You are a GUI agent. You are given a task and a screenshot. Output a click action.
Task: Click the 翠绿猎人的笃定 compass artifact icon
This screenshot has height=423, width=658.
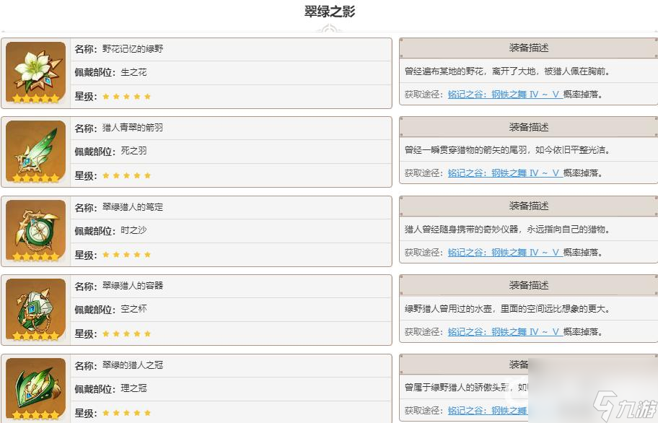point(35,231)
